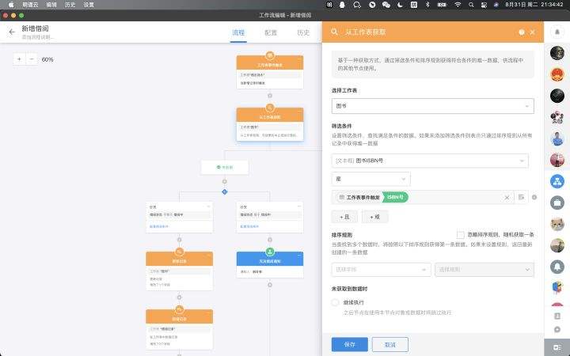Screen dimensions: 570x356
Task: Enable 忽略排序规则 random fetch checkbox
Action: point(460,235)
